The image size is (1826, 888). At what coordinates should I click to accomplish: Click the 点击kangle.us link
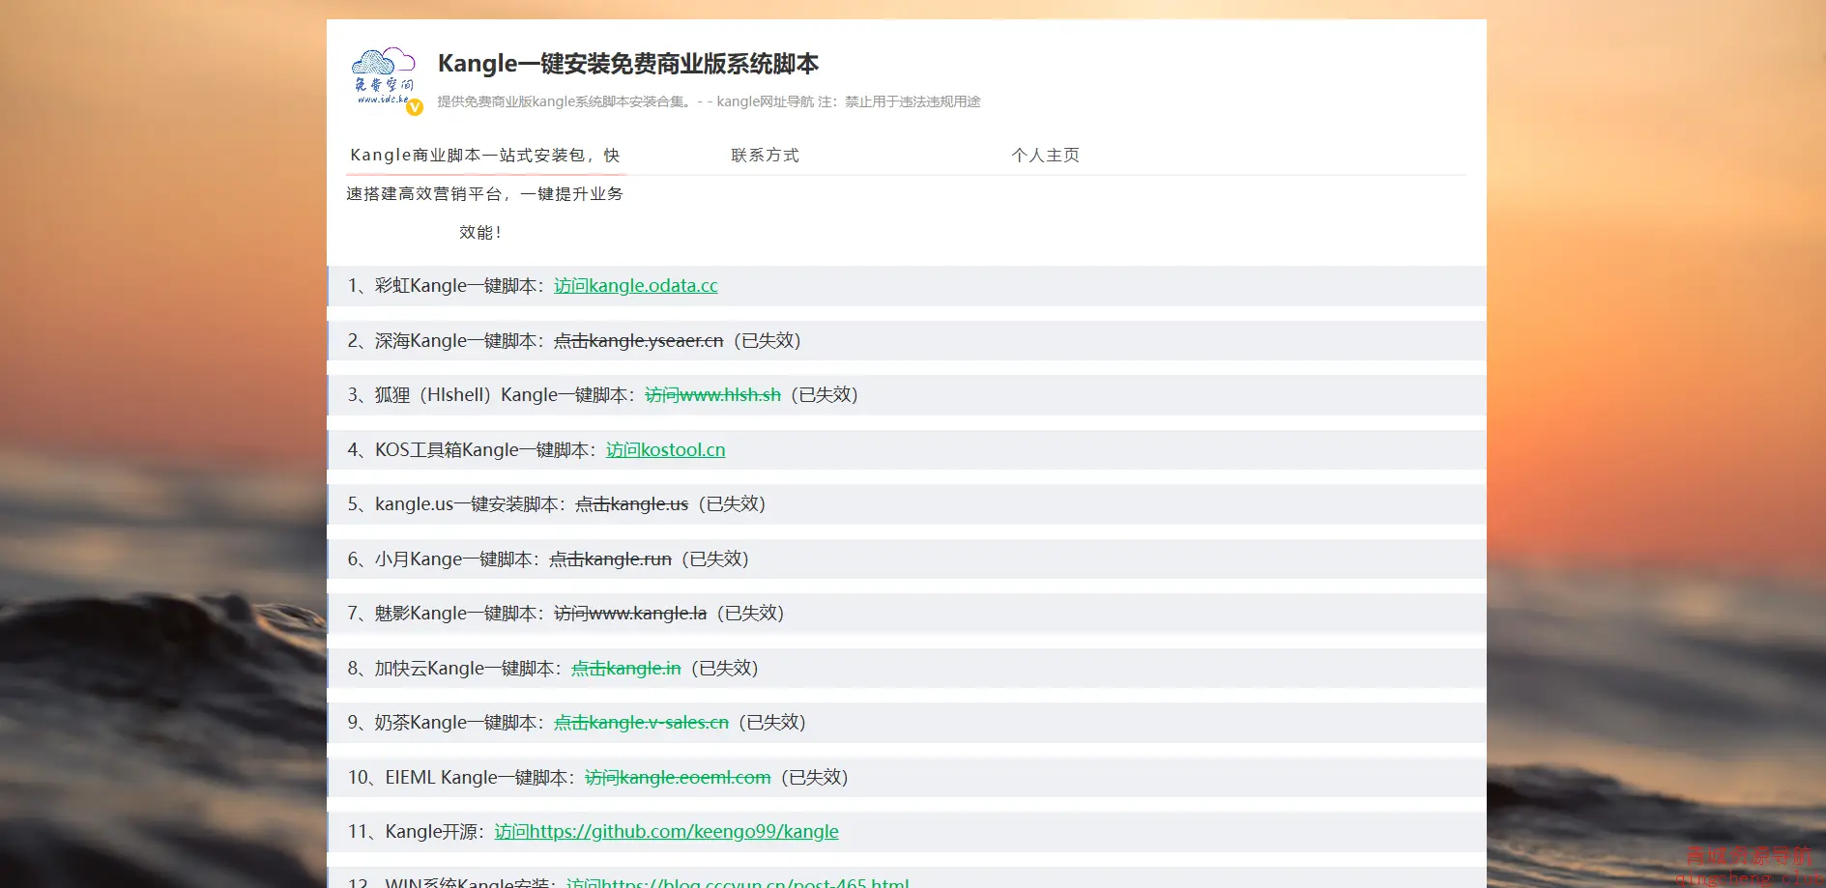(631, 504)
